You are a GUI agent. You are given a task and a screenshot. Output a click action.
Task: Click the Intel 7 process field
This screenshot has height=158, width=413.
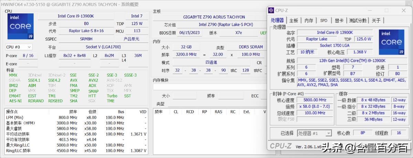[x=137, y=16]
